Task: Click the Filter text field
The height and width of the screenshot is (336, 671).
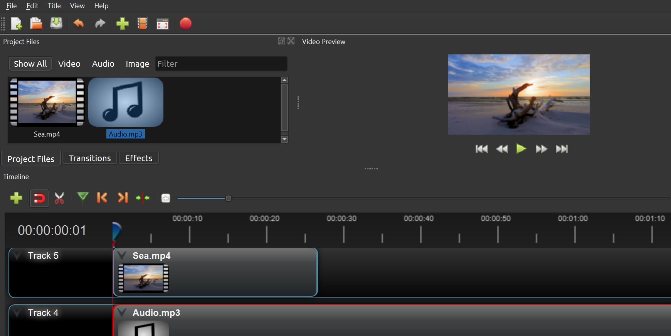Action: point(221,64)
